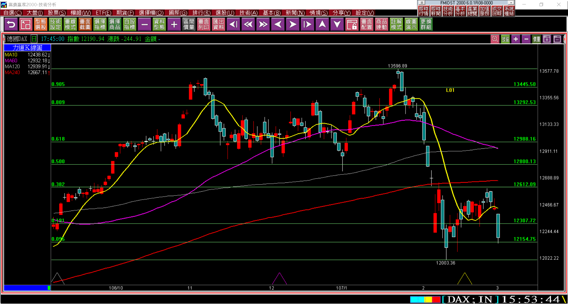
Task: Click the 即時新聞 button in floating panel
Action: tap(435, 11)
